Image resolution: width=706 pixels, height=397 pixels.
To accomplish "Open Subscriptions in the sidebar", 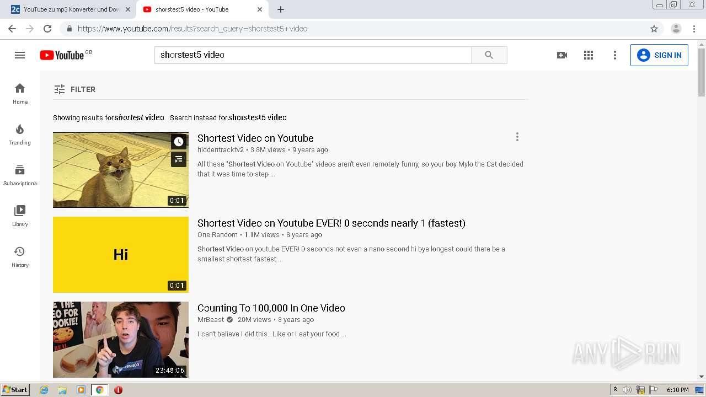I will (x=20, y=175).
